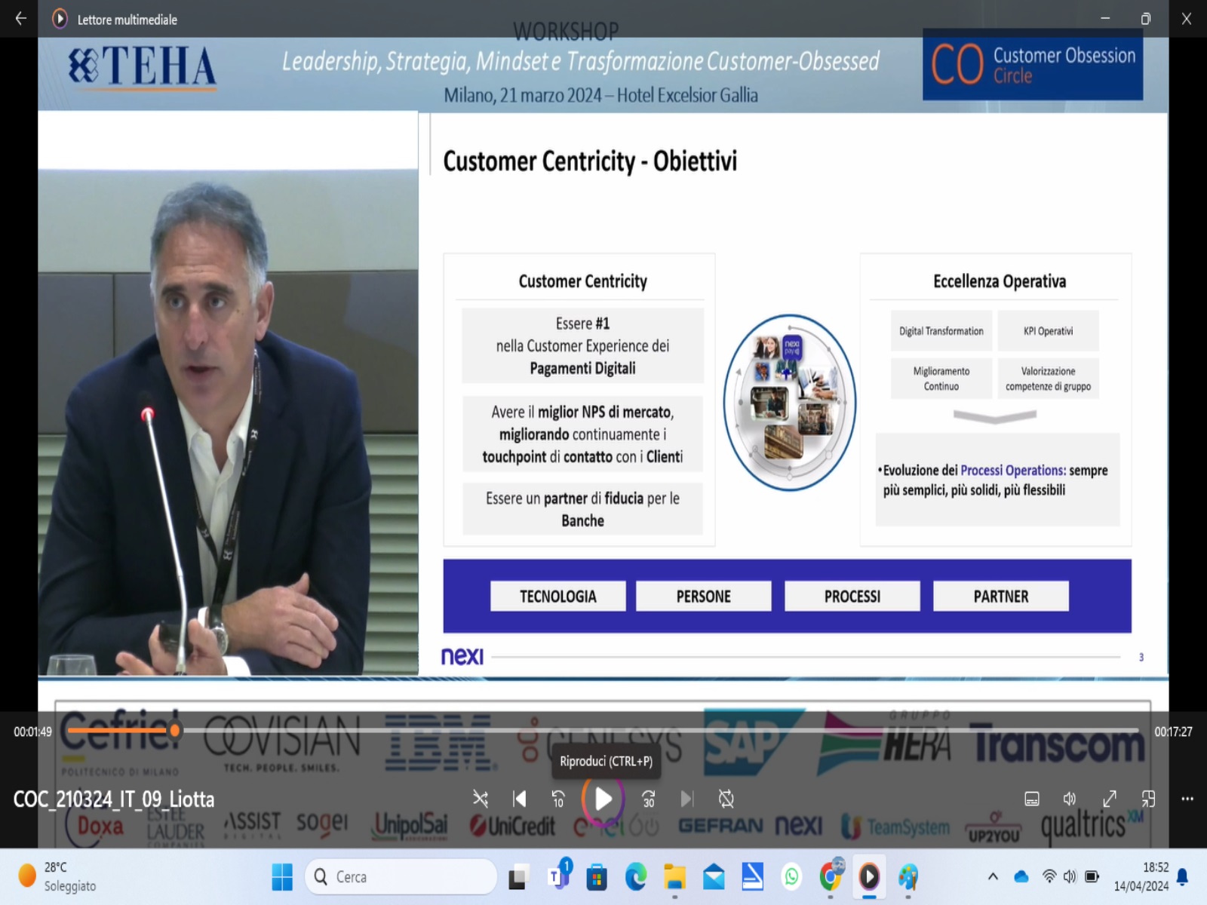Expand the hidden system tray icons
1207x905 pixels.
pos(993,876)
